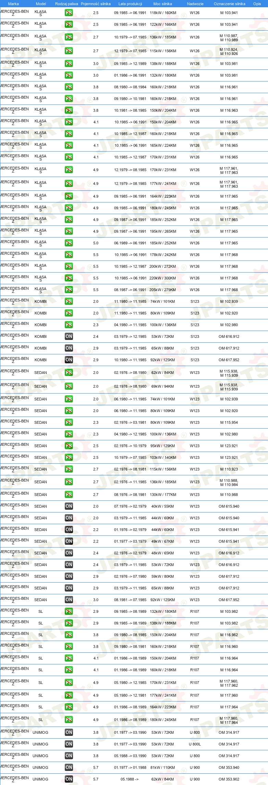Click the Moc silnika column header
The height and width of the screenshot is (785, 268).
(x=163, y=4)
